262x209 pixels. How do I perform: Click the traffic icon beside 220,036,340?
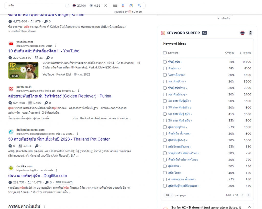click(x=10, y=58)
